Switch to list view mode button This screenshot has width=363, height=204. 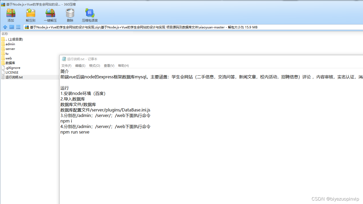pyautogui.click(x=18, y=27)
